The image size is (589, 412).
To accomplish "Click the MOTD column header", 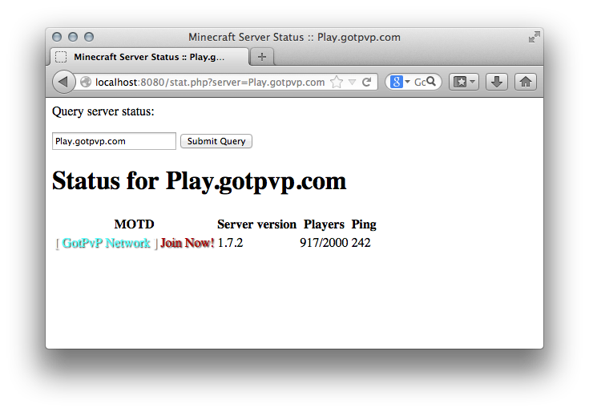I will click(134, 224).
